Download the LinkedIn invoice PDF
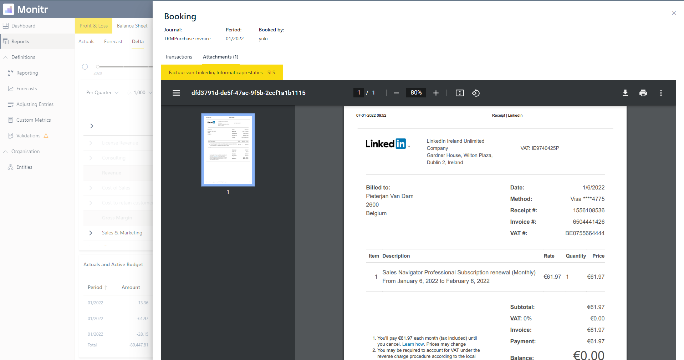 tap(625, 93)
